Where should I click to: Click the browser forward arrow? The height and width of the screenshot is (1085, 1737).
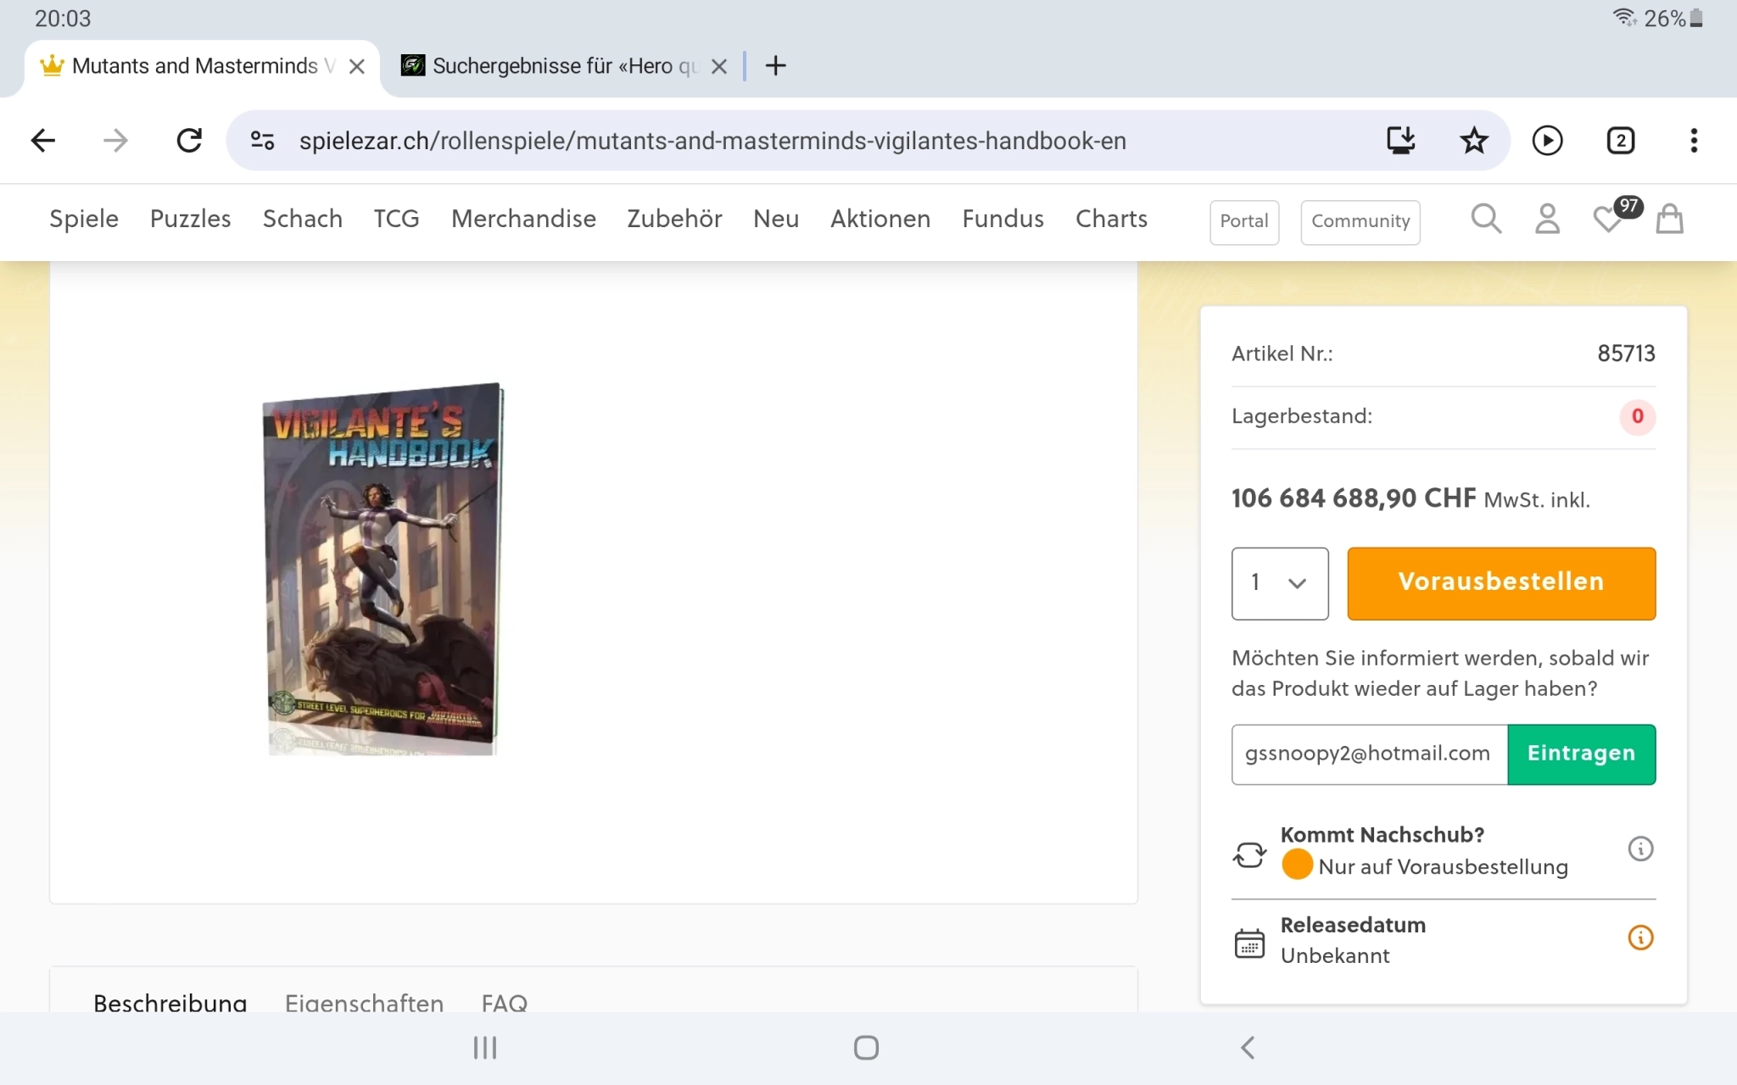pos(115,141)
